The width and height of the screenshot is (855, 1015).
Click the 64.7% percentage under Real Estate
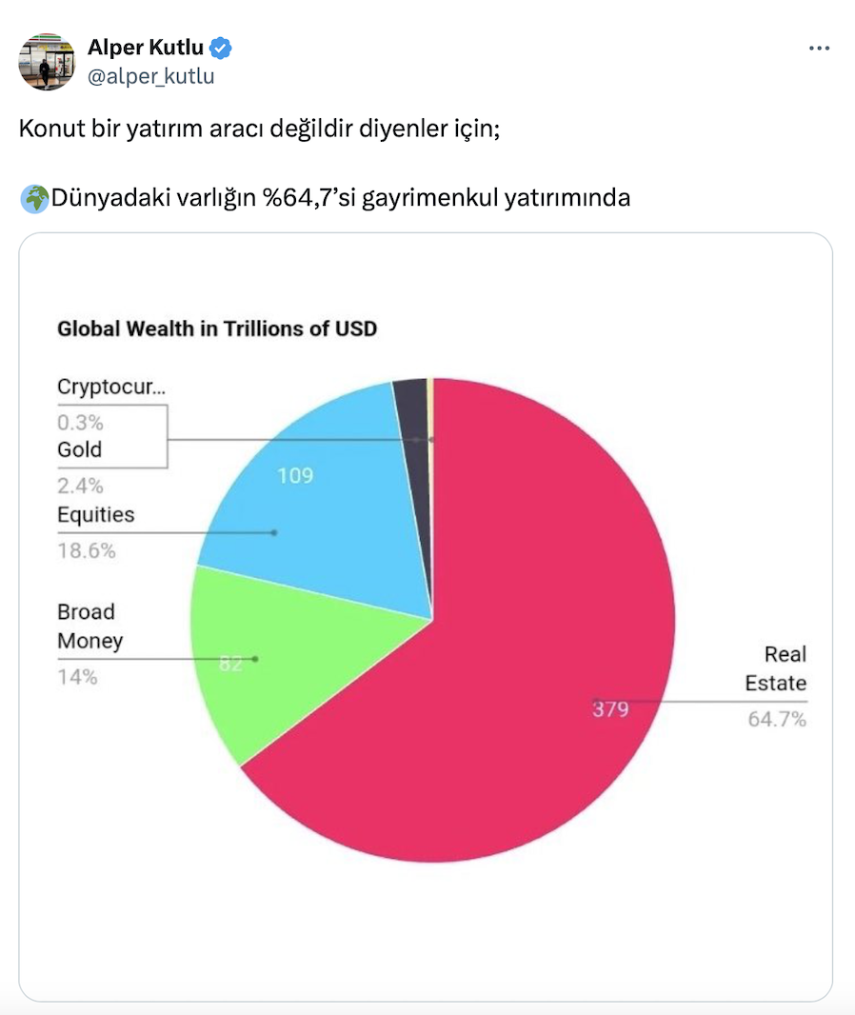(777, 720)
